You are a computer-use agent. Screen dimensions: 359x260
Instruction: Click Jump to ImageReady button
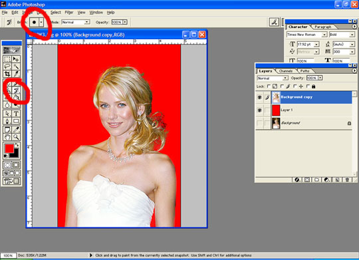(11, 181)
